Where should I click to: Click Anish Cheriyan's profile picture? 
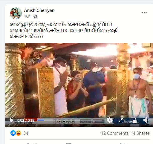16,13
